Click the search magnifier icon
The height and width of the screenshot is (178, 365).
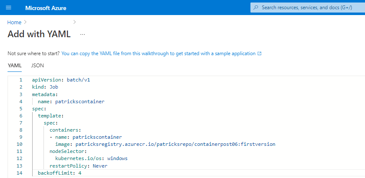click(x=256, y=8)
